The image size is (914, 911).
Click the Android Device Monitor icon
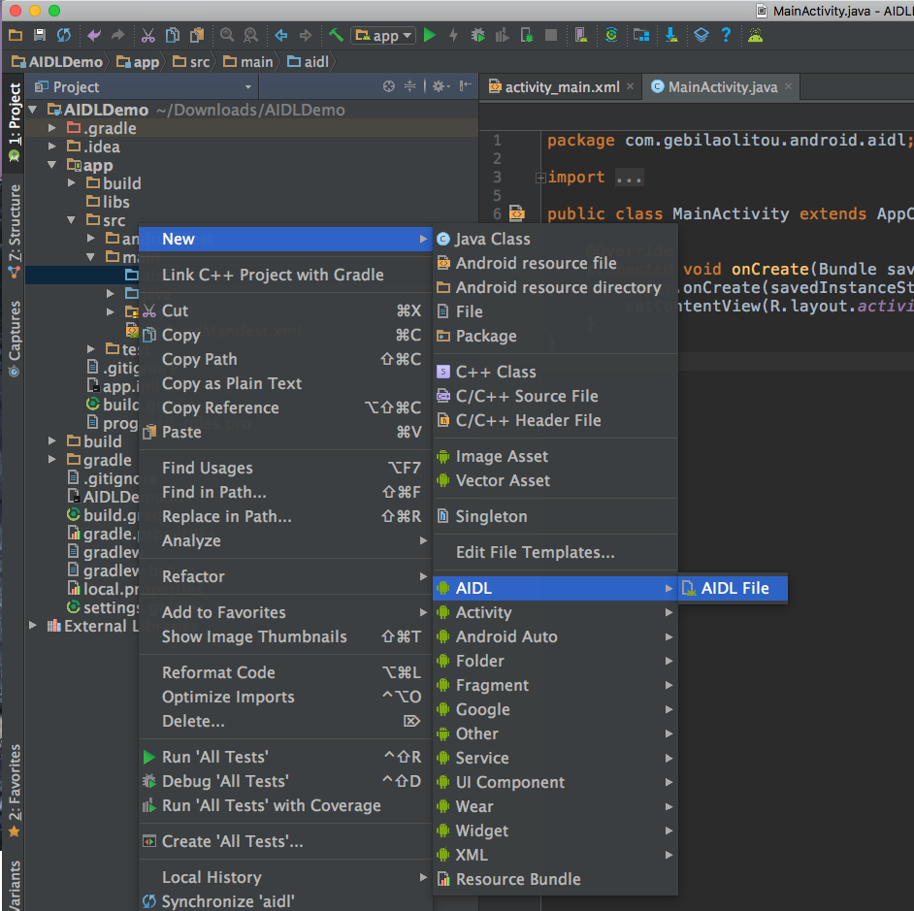click(x=756, y=36)
